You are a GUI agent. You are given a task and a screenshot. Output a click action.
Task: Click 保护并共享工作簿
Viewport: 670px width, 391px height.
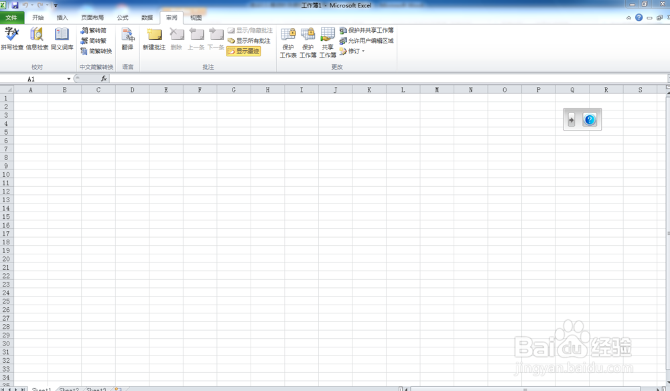tap(366, 30)
